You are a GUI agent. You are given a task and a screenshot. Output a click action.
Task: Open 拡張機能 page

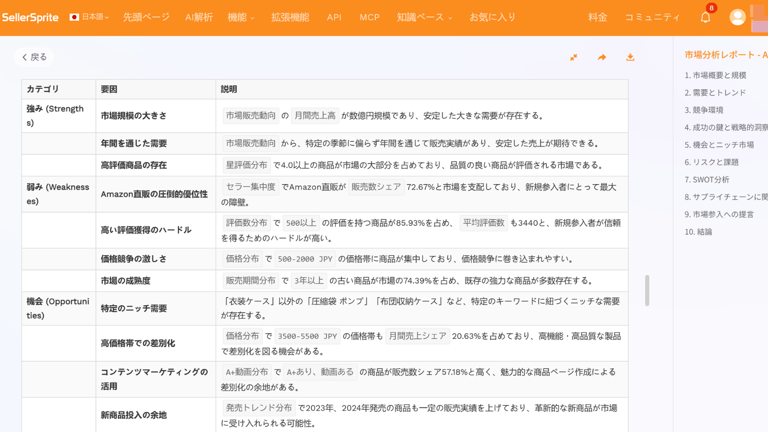tap(290, 17)
